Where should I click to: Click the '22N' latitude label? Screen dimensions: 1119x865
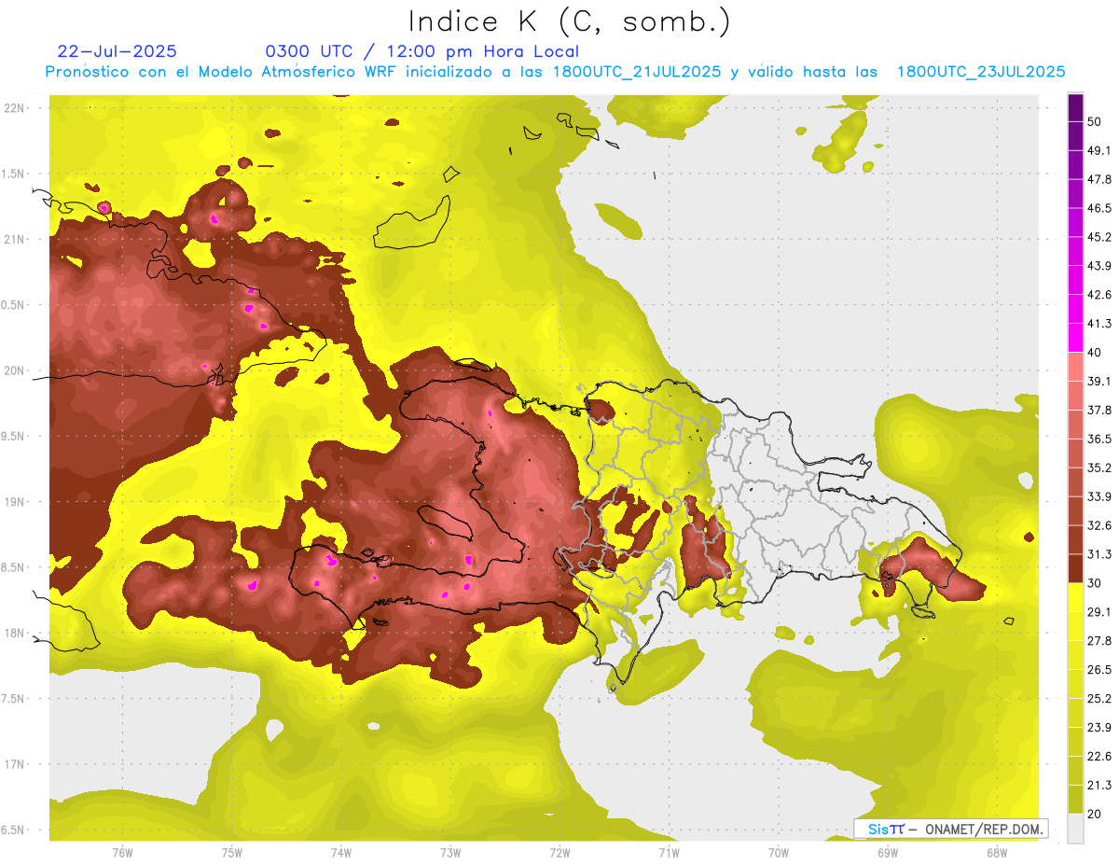tap(14, 108)
